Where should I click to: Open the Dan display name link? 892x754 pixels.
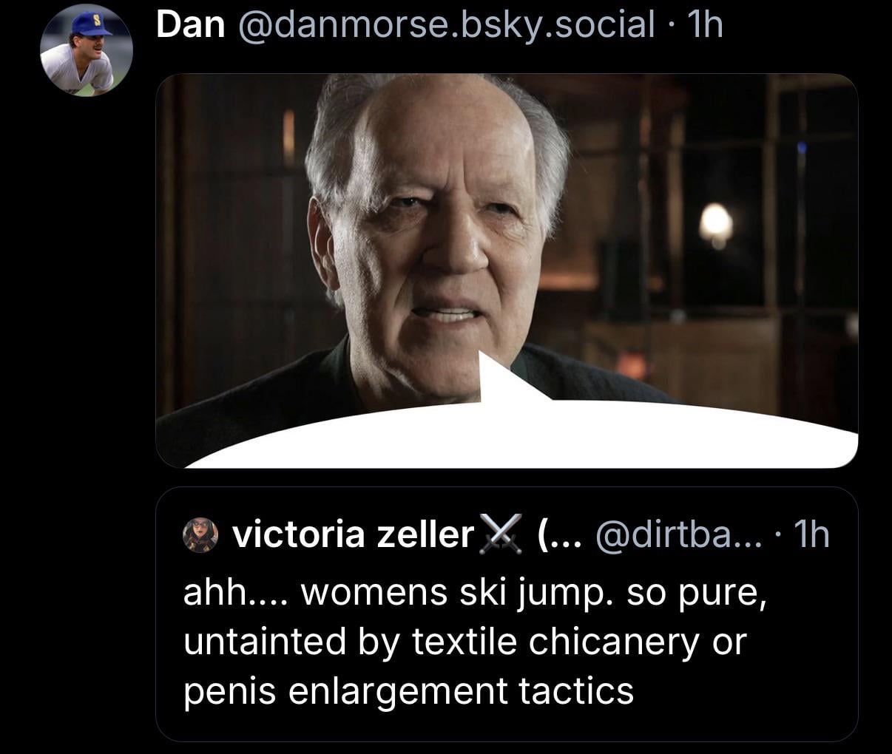(191, 26)
